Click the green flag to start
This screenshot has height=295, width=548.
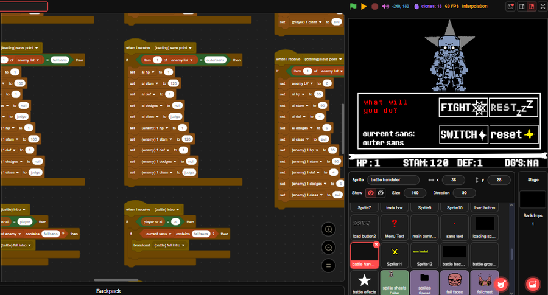click(353, 6)
